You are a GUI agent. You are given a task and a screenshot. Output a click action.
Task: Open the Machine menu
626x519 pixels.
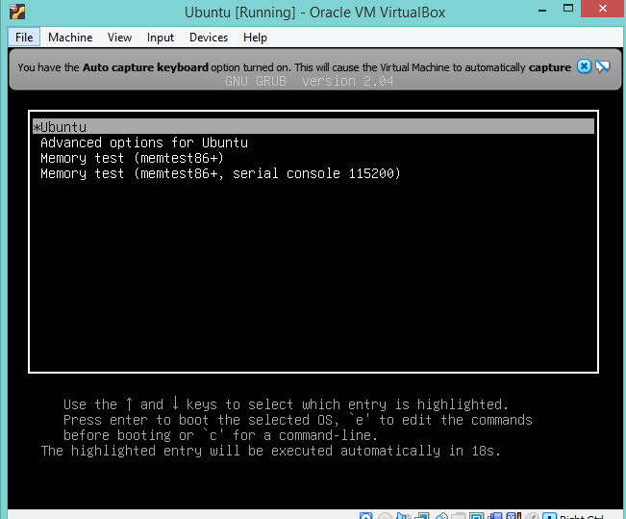[70, 38]
